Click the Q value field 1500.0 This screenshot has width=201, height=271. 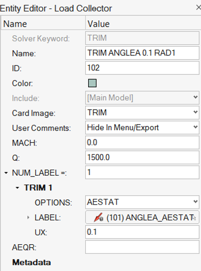tap(142, 157)
